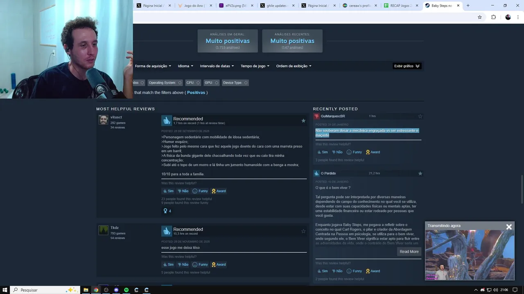Mark GuiMarquescBR's review as Funny
Screen dimensions: 524x294
tap(355, 152)
